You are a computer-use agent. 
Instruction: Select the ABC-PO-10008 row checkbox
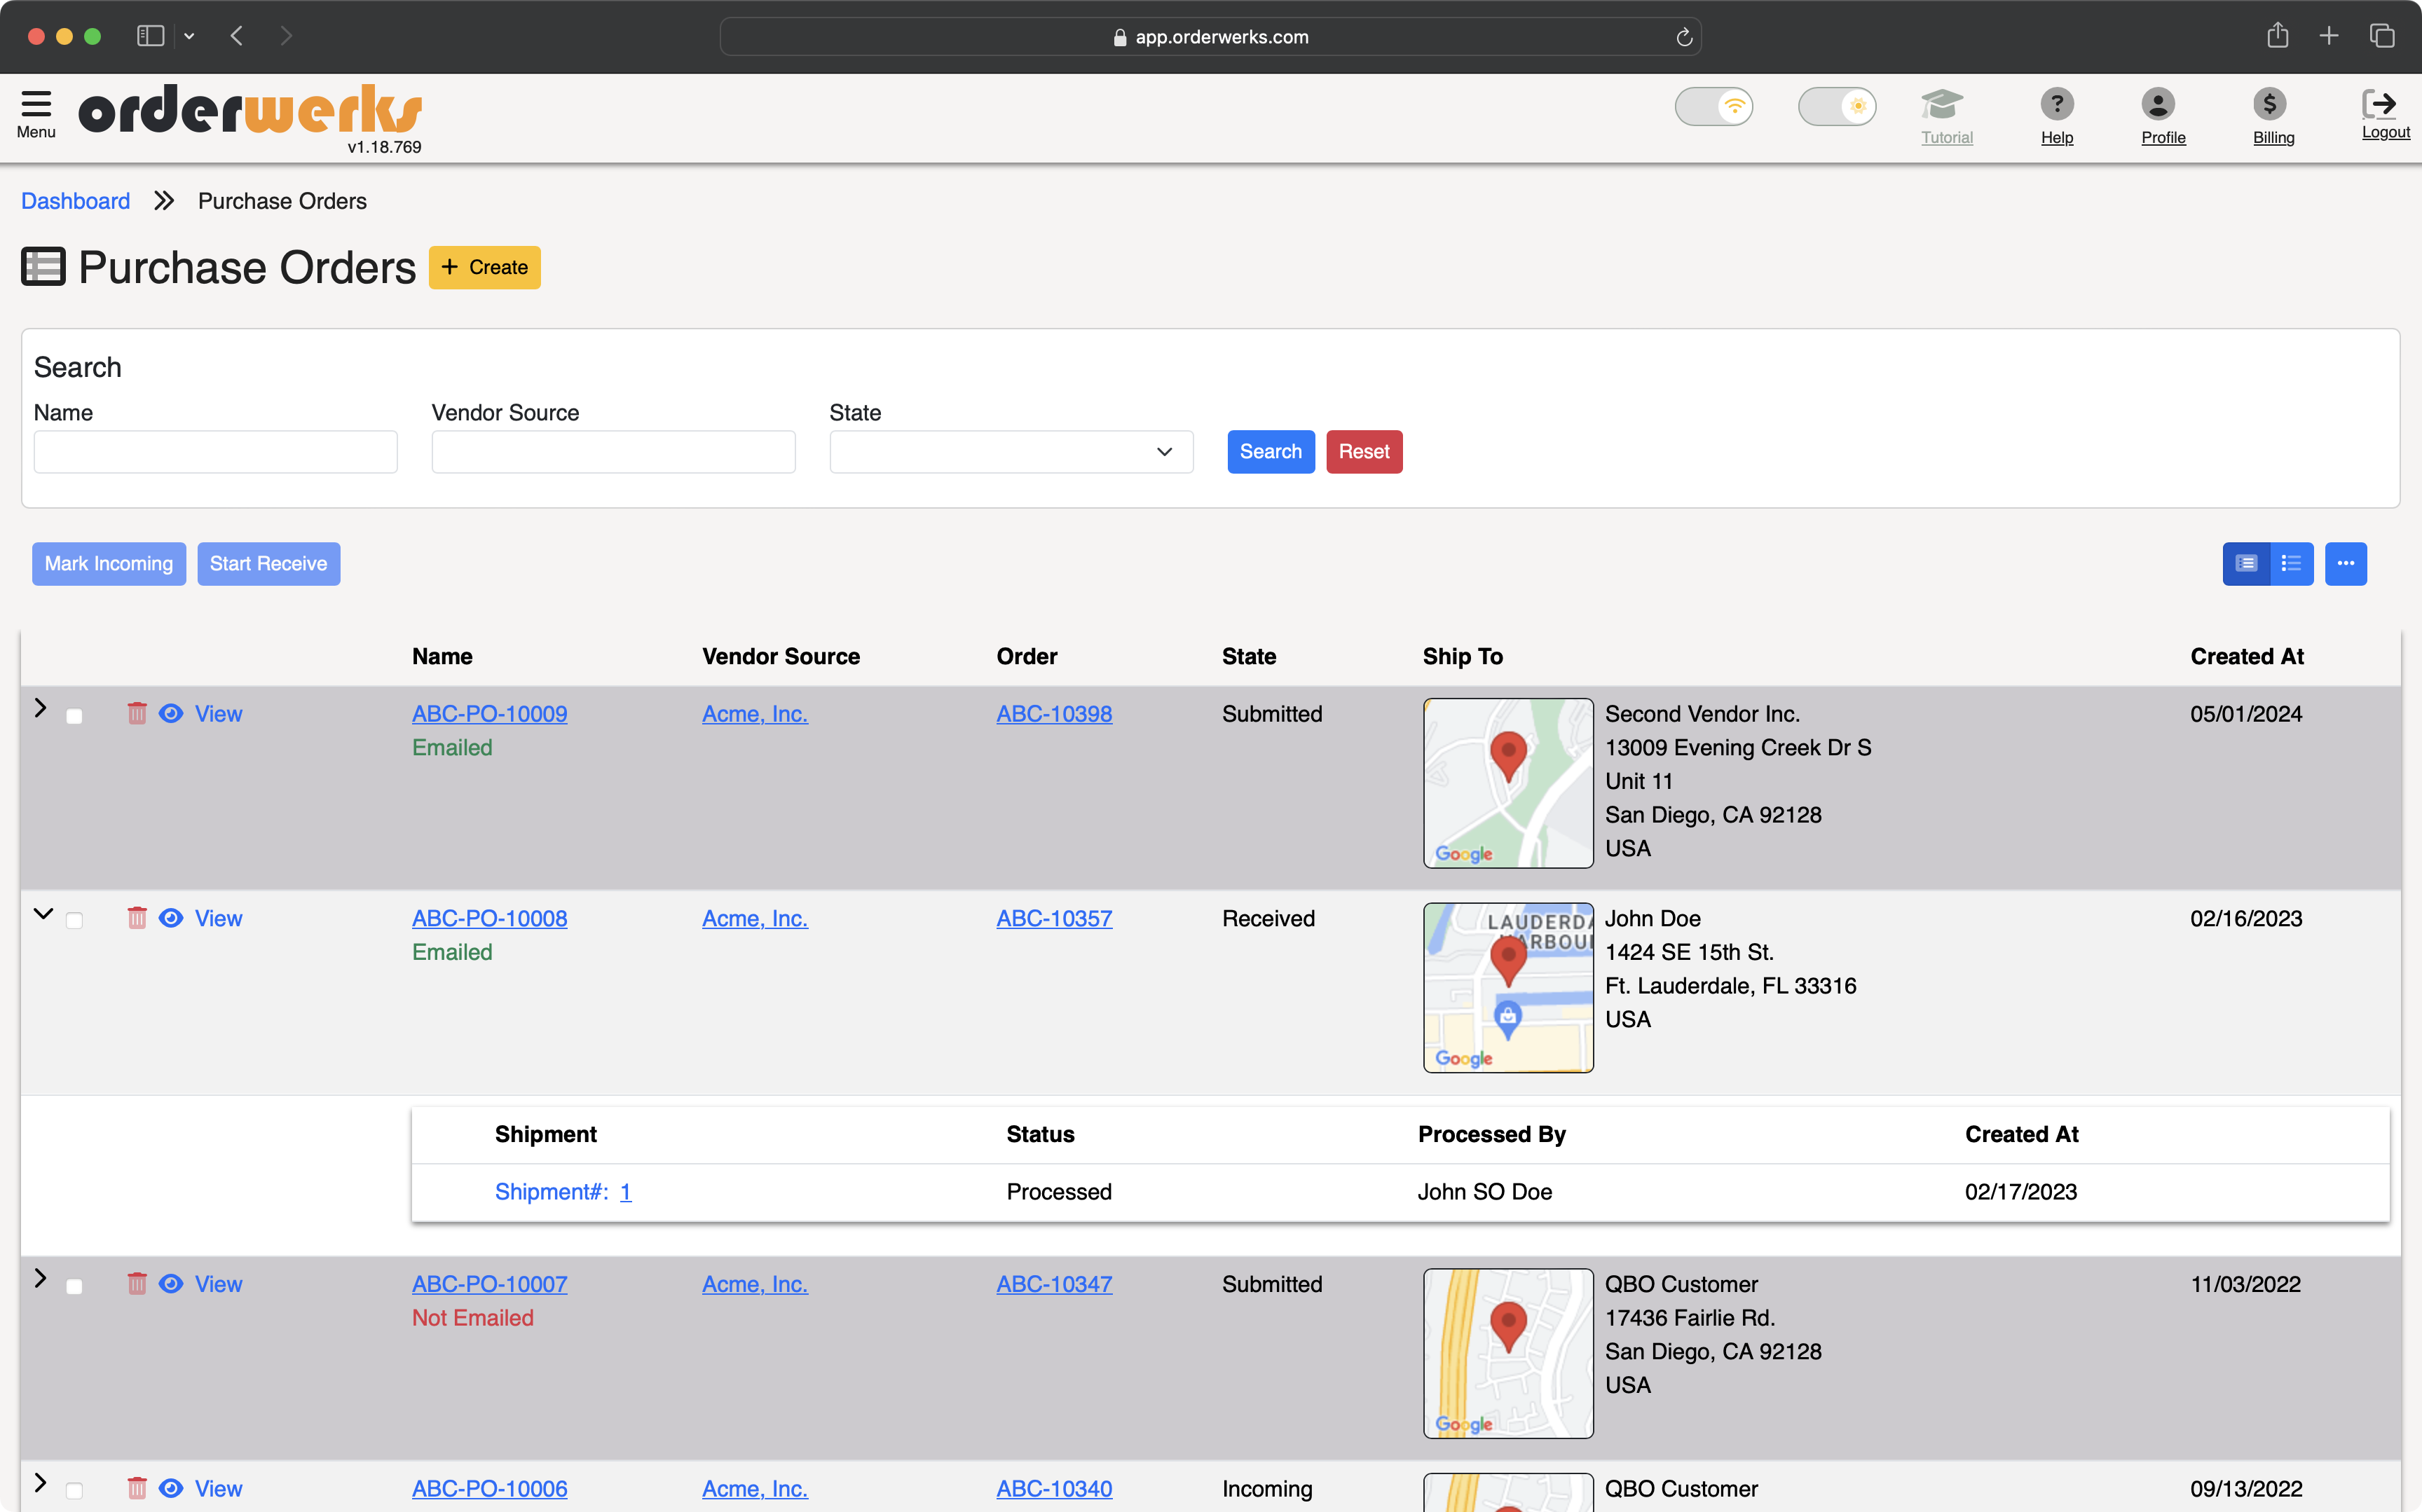(74, 920)
